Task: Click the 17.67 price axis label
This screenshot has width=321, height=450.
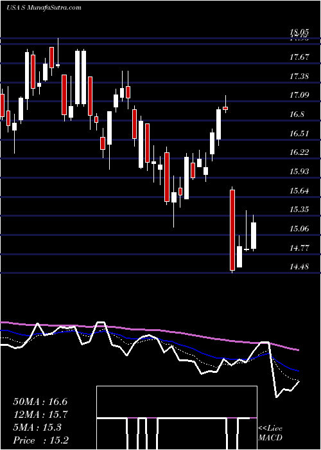Action: pyautogui.click(x=299, y=57)
